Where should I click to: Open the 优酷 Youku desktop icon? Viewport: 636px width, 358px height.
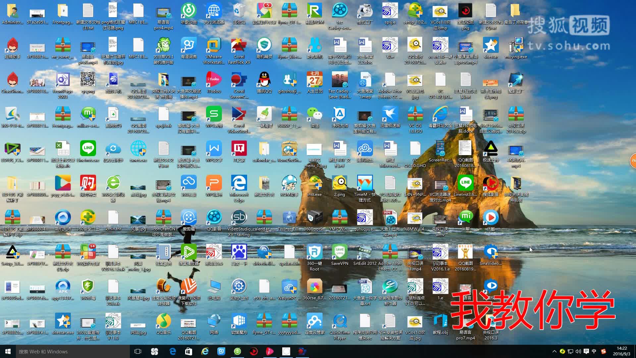tap(491, 220)
